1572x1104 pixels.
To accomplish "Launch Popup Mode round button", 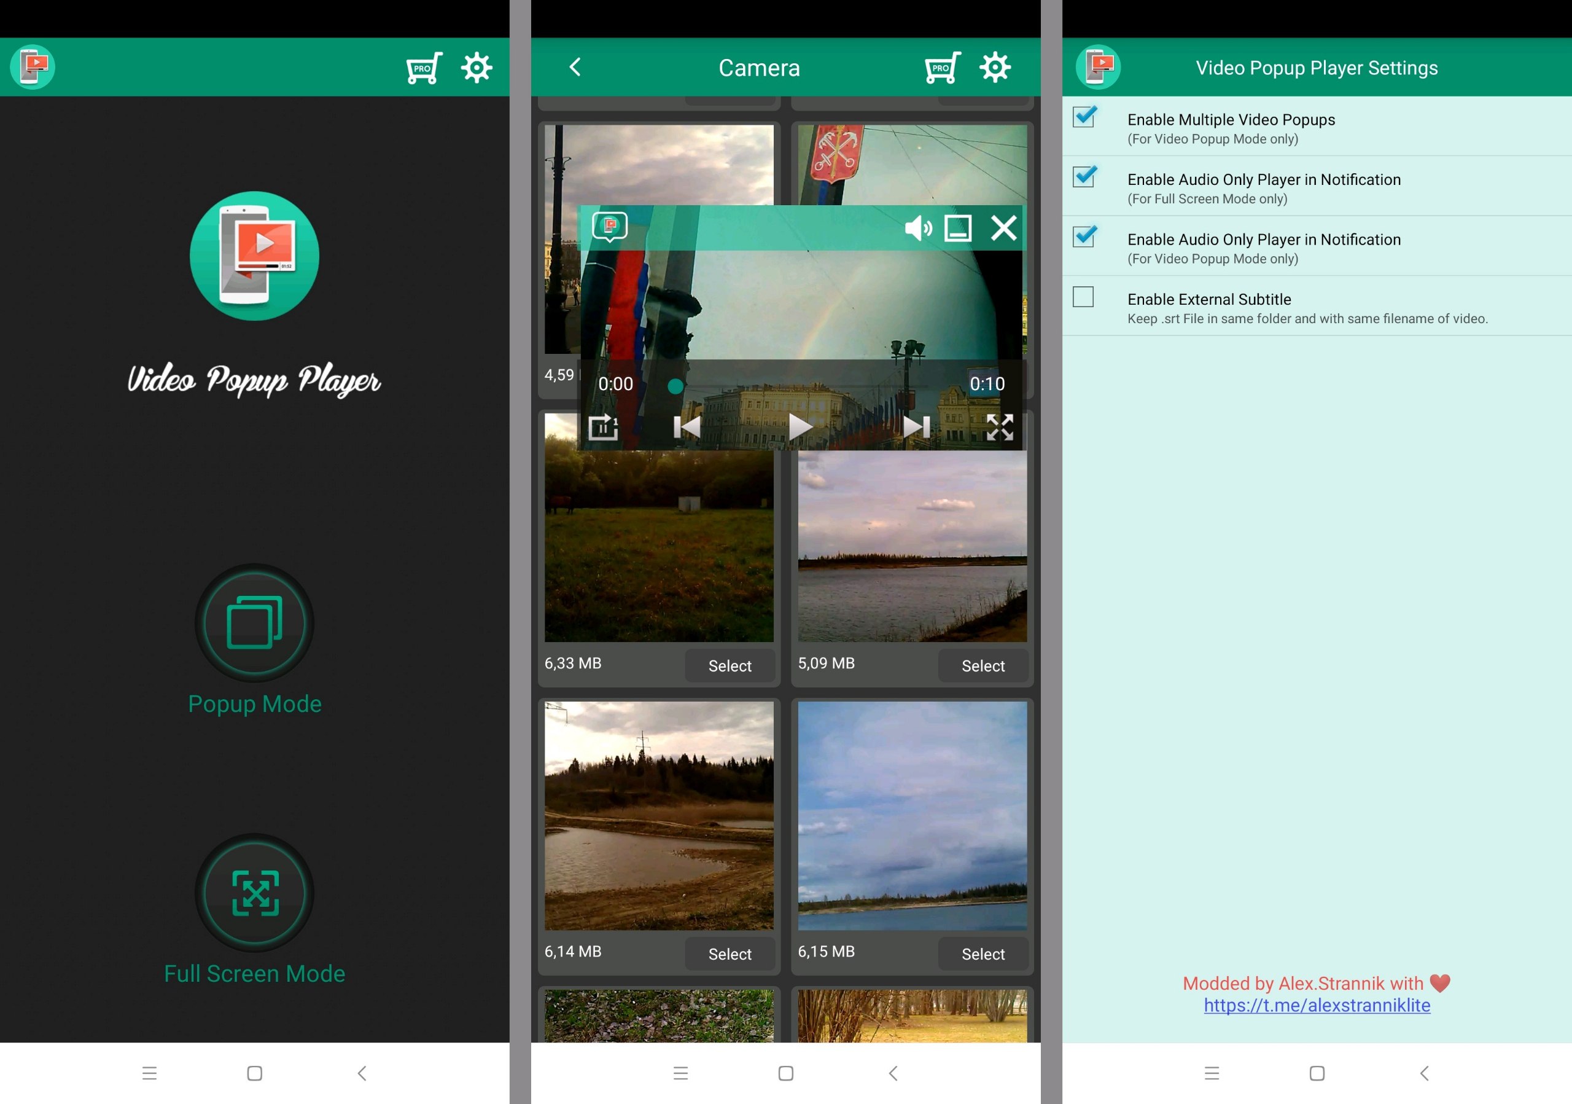I will click(x=255, y=623).
